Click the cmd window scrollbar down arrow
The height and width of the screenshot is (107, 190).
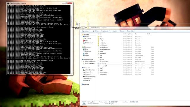click(71, 73)
